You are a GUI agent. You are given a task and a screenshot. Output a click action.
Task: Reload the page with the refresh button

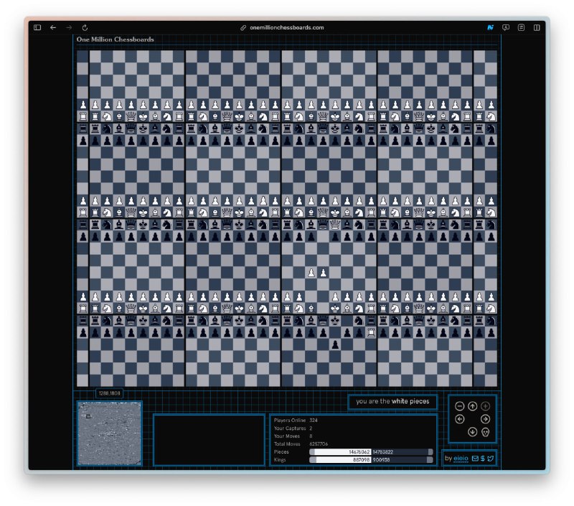[x=85, y=27]
